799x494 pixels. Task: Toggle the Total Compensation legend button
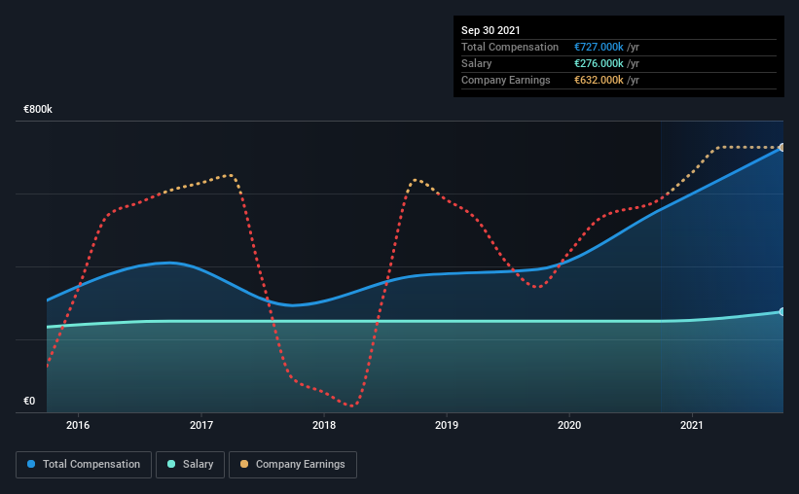click(84, 465)
